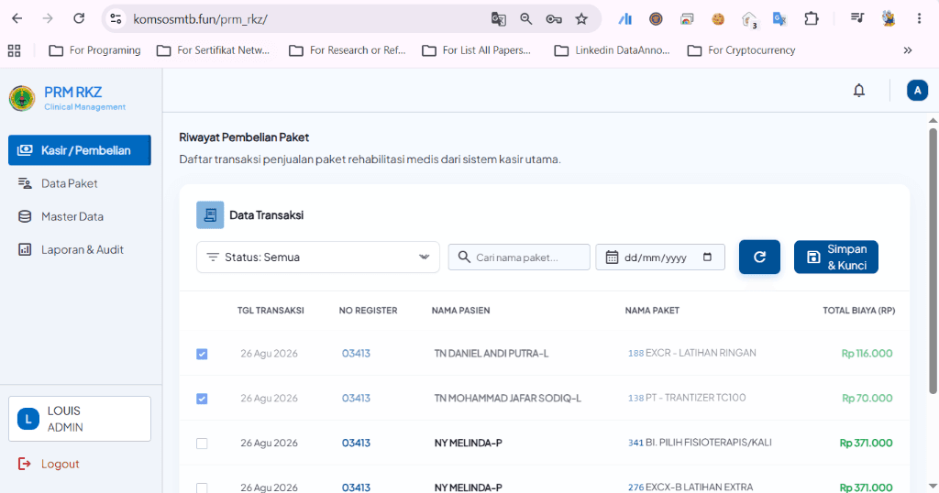
Task: Click the Rp 116.000 amount
Action: pyautogui.click(x=867, y=354)
